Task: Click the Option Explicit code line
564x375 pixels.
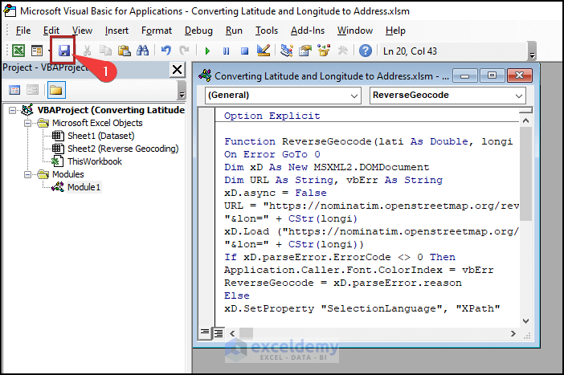Action: click(272, 116)
